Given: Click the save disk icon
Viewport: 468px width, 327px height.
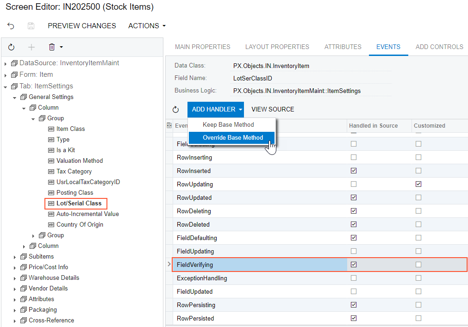Looking at the screenshot, I should (31, 26).
